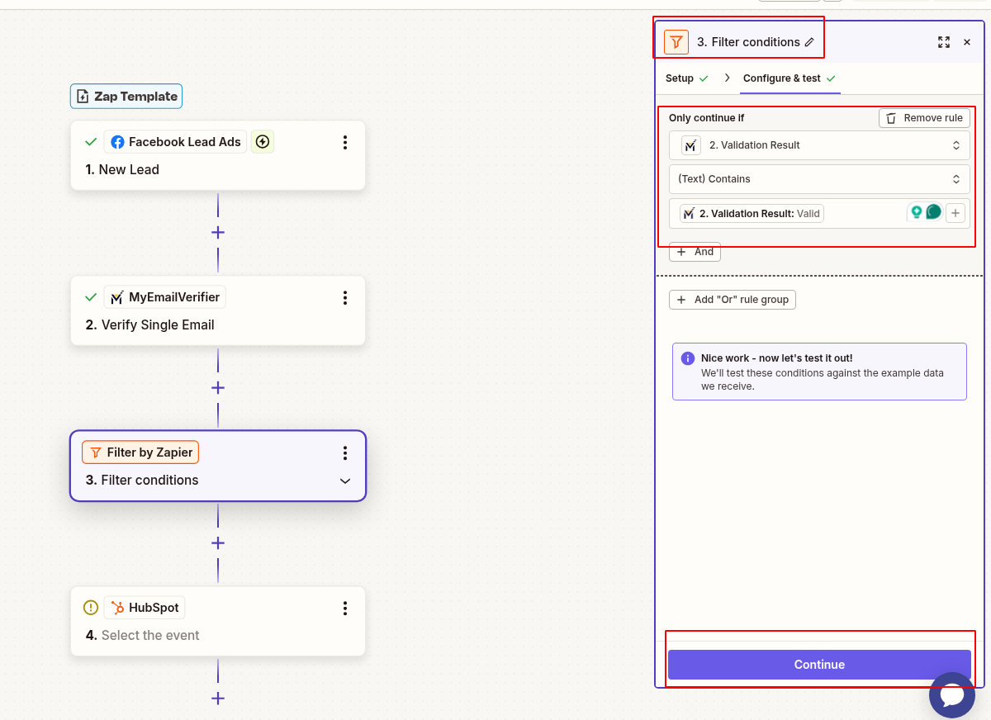Image resolution: width=991 pixels, height=720 pixels.
Task: Add an "Or" rule group
Action: [x=732, y=299]
